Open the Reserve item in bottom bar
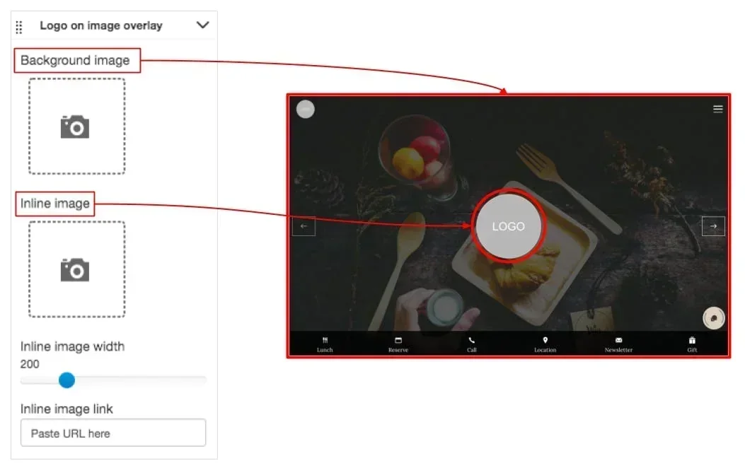This screenshot has height=463, width=745. (x=398, y=344)
